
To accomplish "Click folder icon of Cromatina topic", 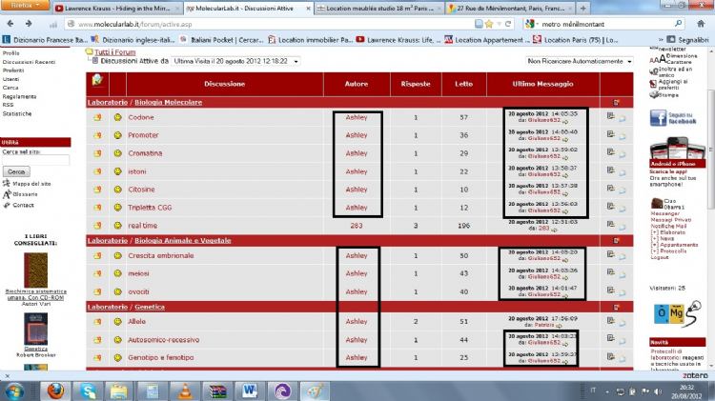I will coord(97,153).
